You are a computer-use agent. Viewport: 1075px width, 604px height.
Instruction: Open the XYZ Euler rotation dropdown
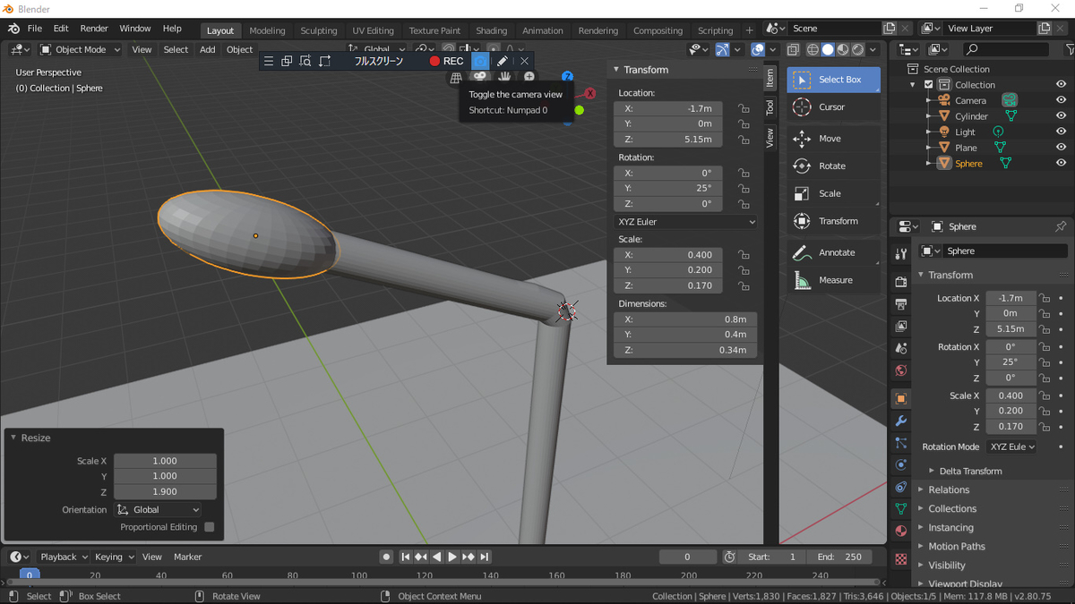pyautogui.click(x=686, y=222)
